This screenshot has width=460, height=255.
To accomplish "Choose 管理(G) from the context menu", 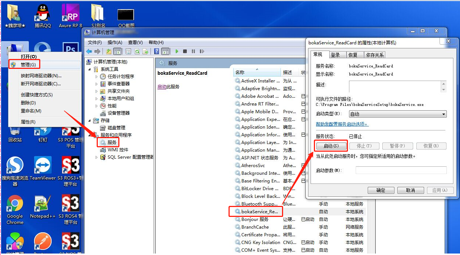I will click(x=28, y=65).
